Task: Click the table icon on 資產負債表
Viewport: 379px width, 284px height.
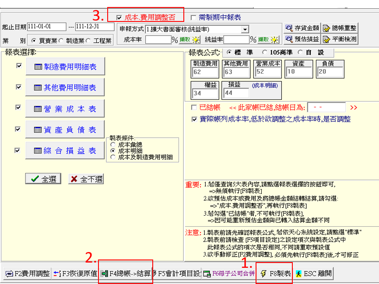Action: [x=38, y=130]
